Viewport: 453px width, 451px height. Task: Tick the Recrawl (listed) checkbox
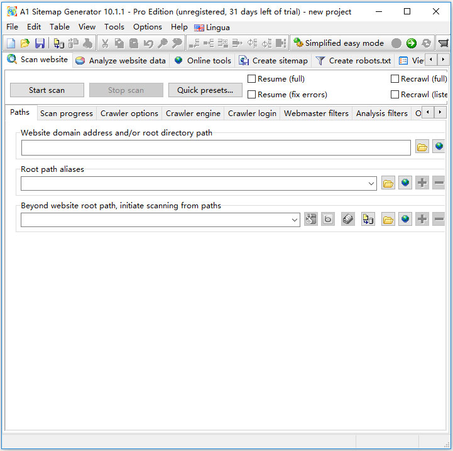395,95
